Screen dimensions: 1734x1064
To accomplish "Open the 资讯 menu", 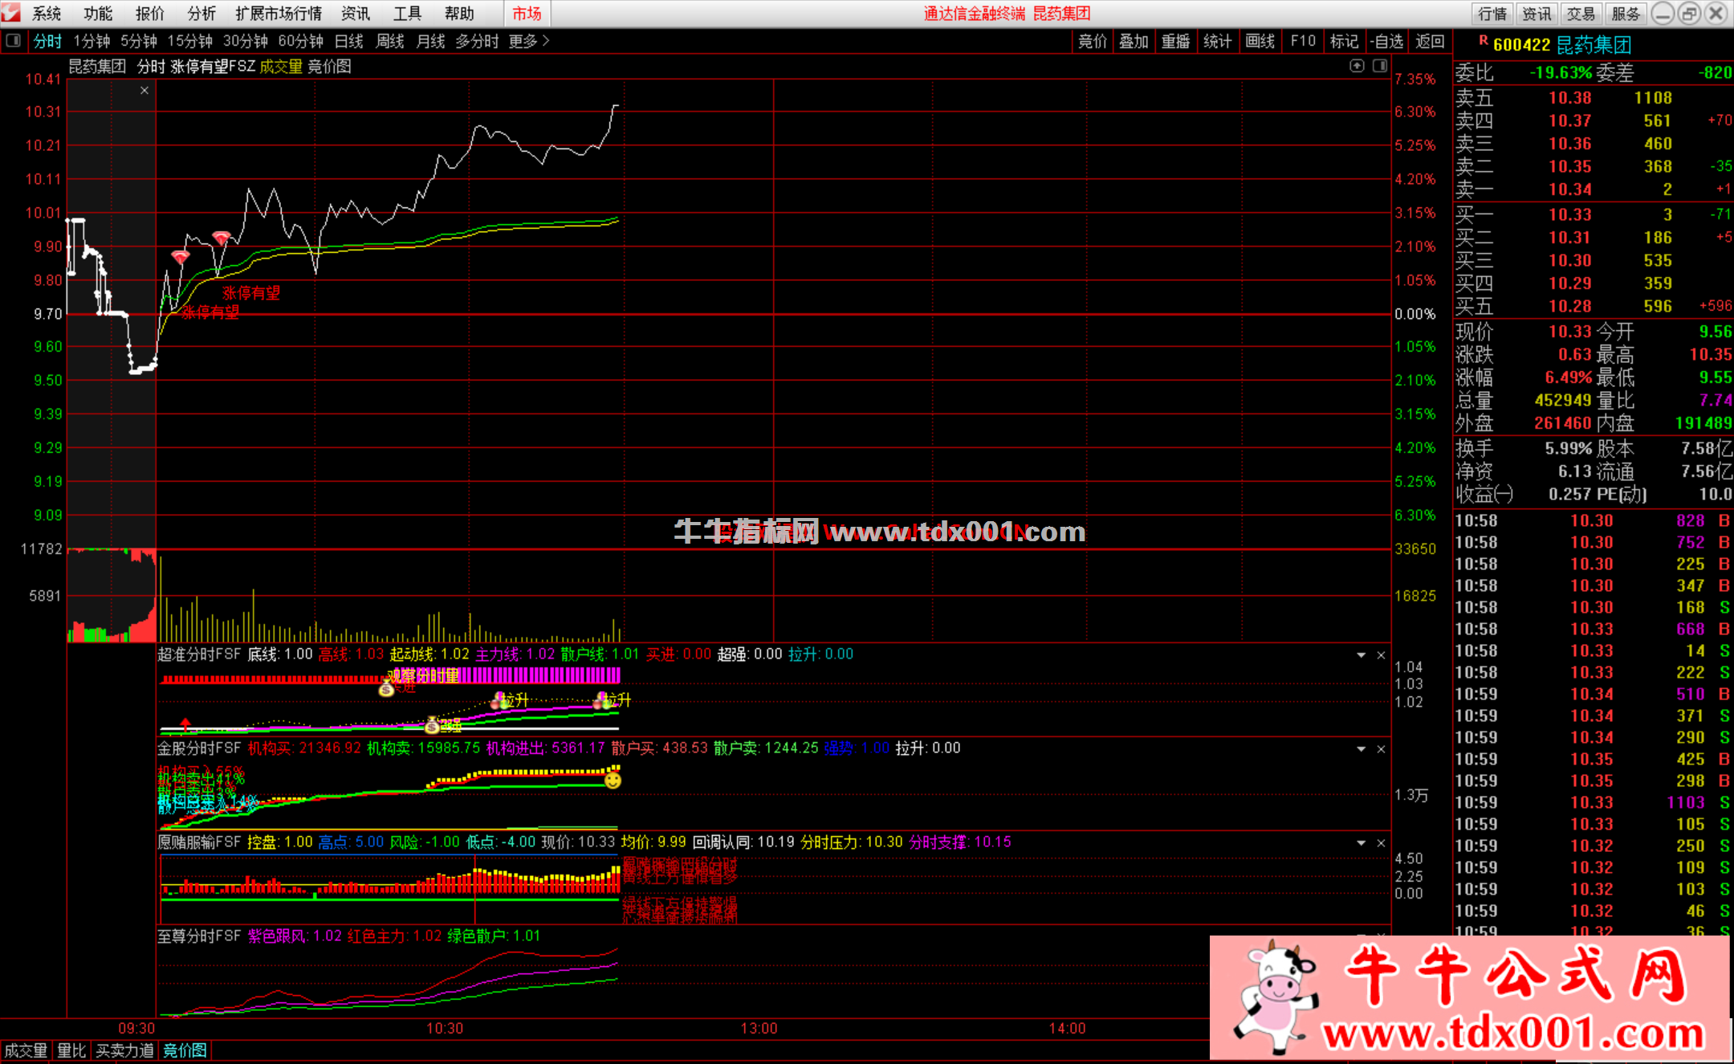I will (x=356, y=14).
